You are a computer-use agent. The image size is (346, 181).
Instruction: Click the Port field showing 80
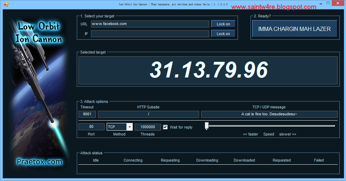click(91, 127)
